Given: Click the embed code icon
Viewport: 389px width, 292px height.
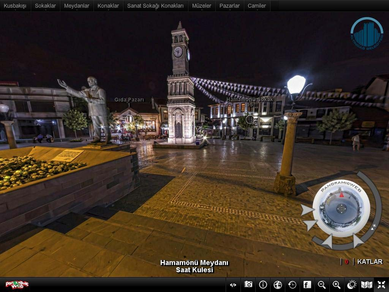Looking at the screenshot, I should (x=233, y=285).
